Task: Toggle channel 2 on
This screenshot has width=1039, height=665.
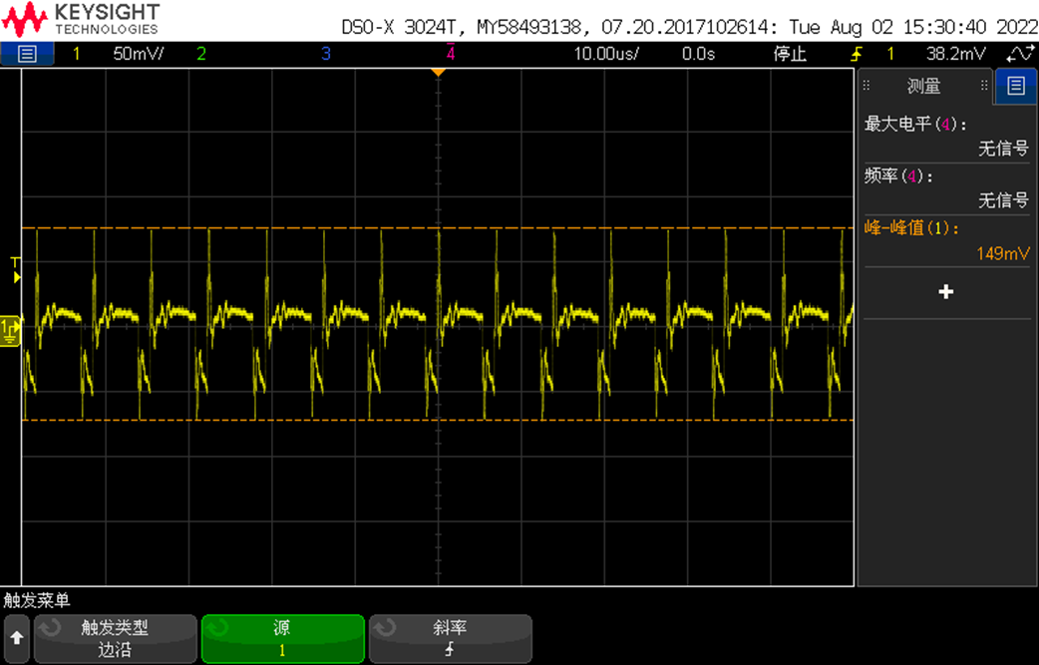Action: [201, 54]
